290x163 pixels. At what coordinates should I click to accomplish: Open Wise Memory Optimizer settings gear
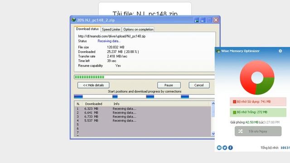pyautogui.click(x=280, y=51)
